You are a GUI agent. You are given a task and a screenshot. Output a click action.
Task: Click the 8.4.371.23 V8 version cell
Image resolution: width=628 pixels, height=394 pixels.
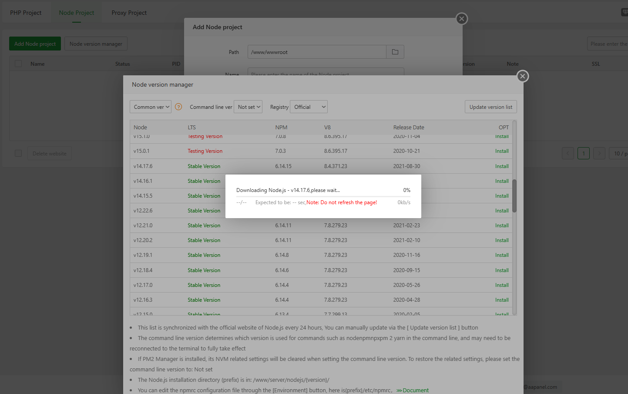[x=336, y=166]
